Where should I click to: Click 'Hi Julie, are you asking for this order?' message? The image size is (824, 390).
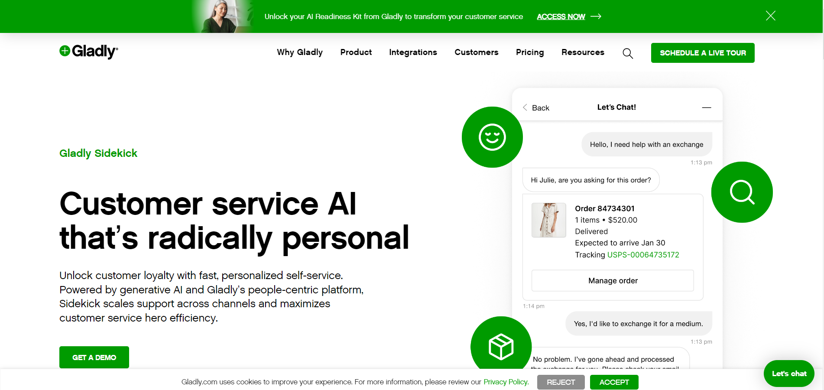(591, 180)
